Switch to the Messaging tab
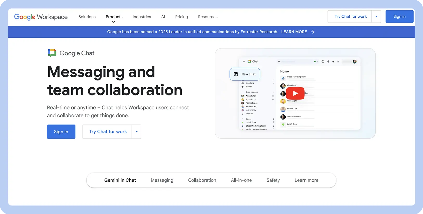 pyautogui.click(x=162, y=180)
